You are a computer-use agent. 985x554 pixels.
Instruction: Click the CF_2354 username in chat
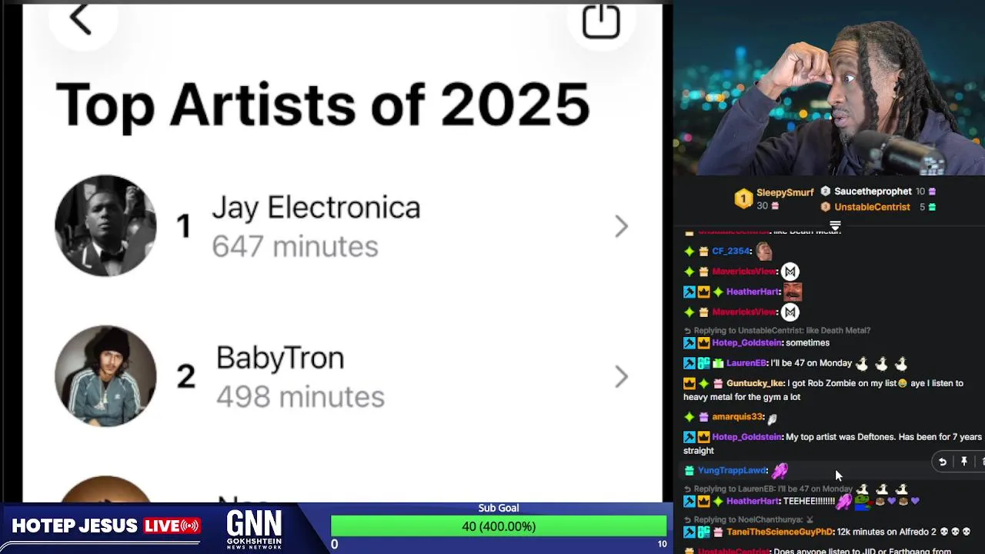click(730, 251)
